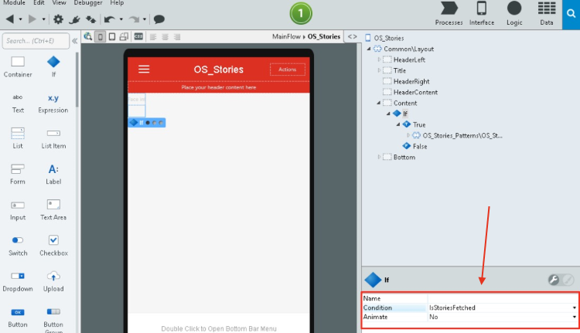Click the 1-Click Publish green button
This screenshot has width=580, height=333.
pyautogui.click(x=301, y=13)
